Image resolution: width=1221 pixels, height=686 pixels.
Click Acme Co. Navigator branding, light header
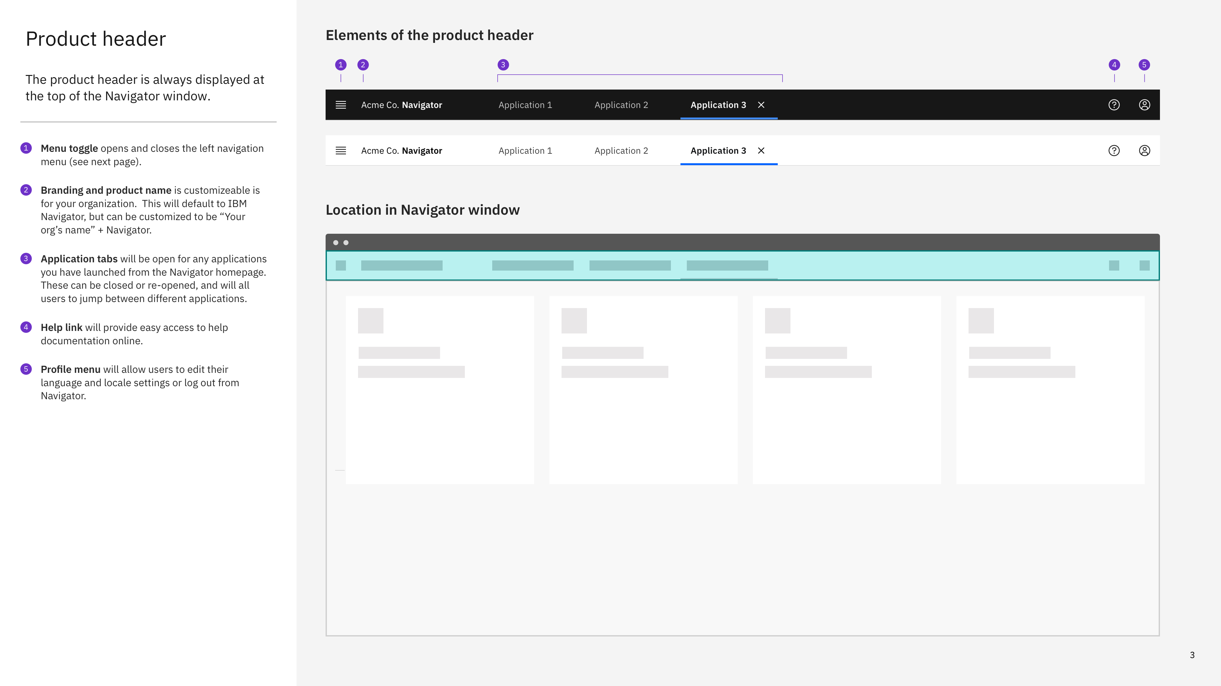[x=401, y=151]
